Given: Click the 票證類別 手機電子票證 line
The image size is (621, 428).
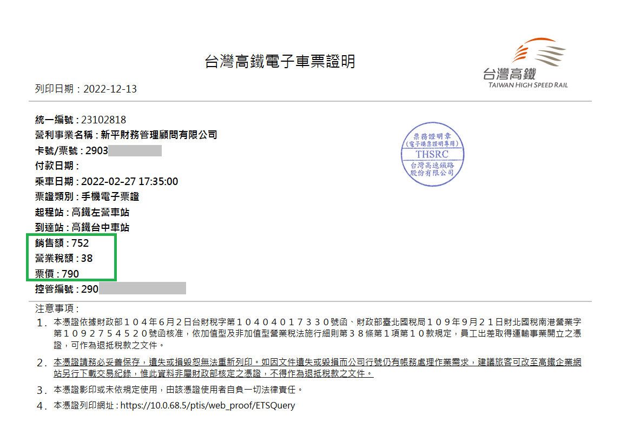Looking at the screenshot, I should click(x=87, y=196).
